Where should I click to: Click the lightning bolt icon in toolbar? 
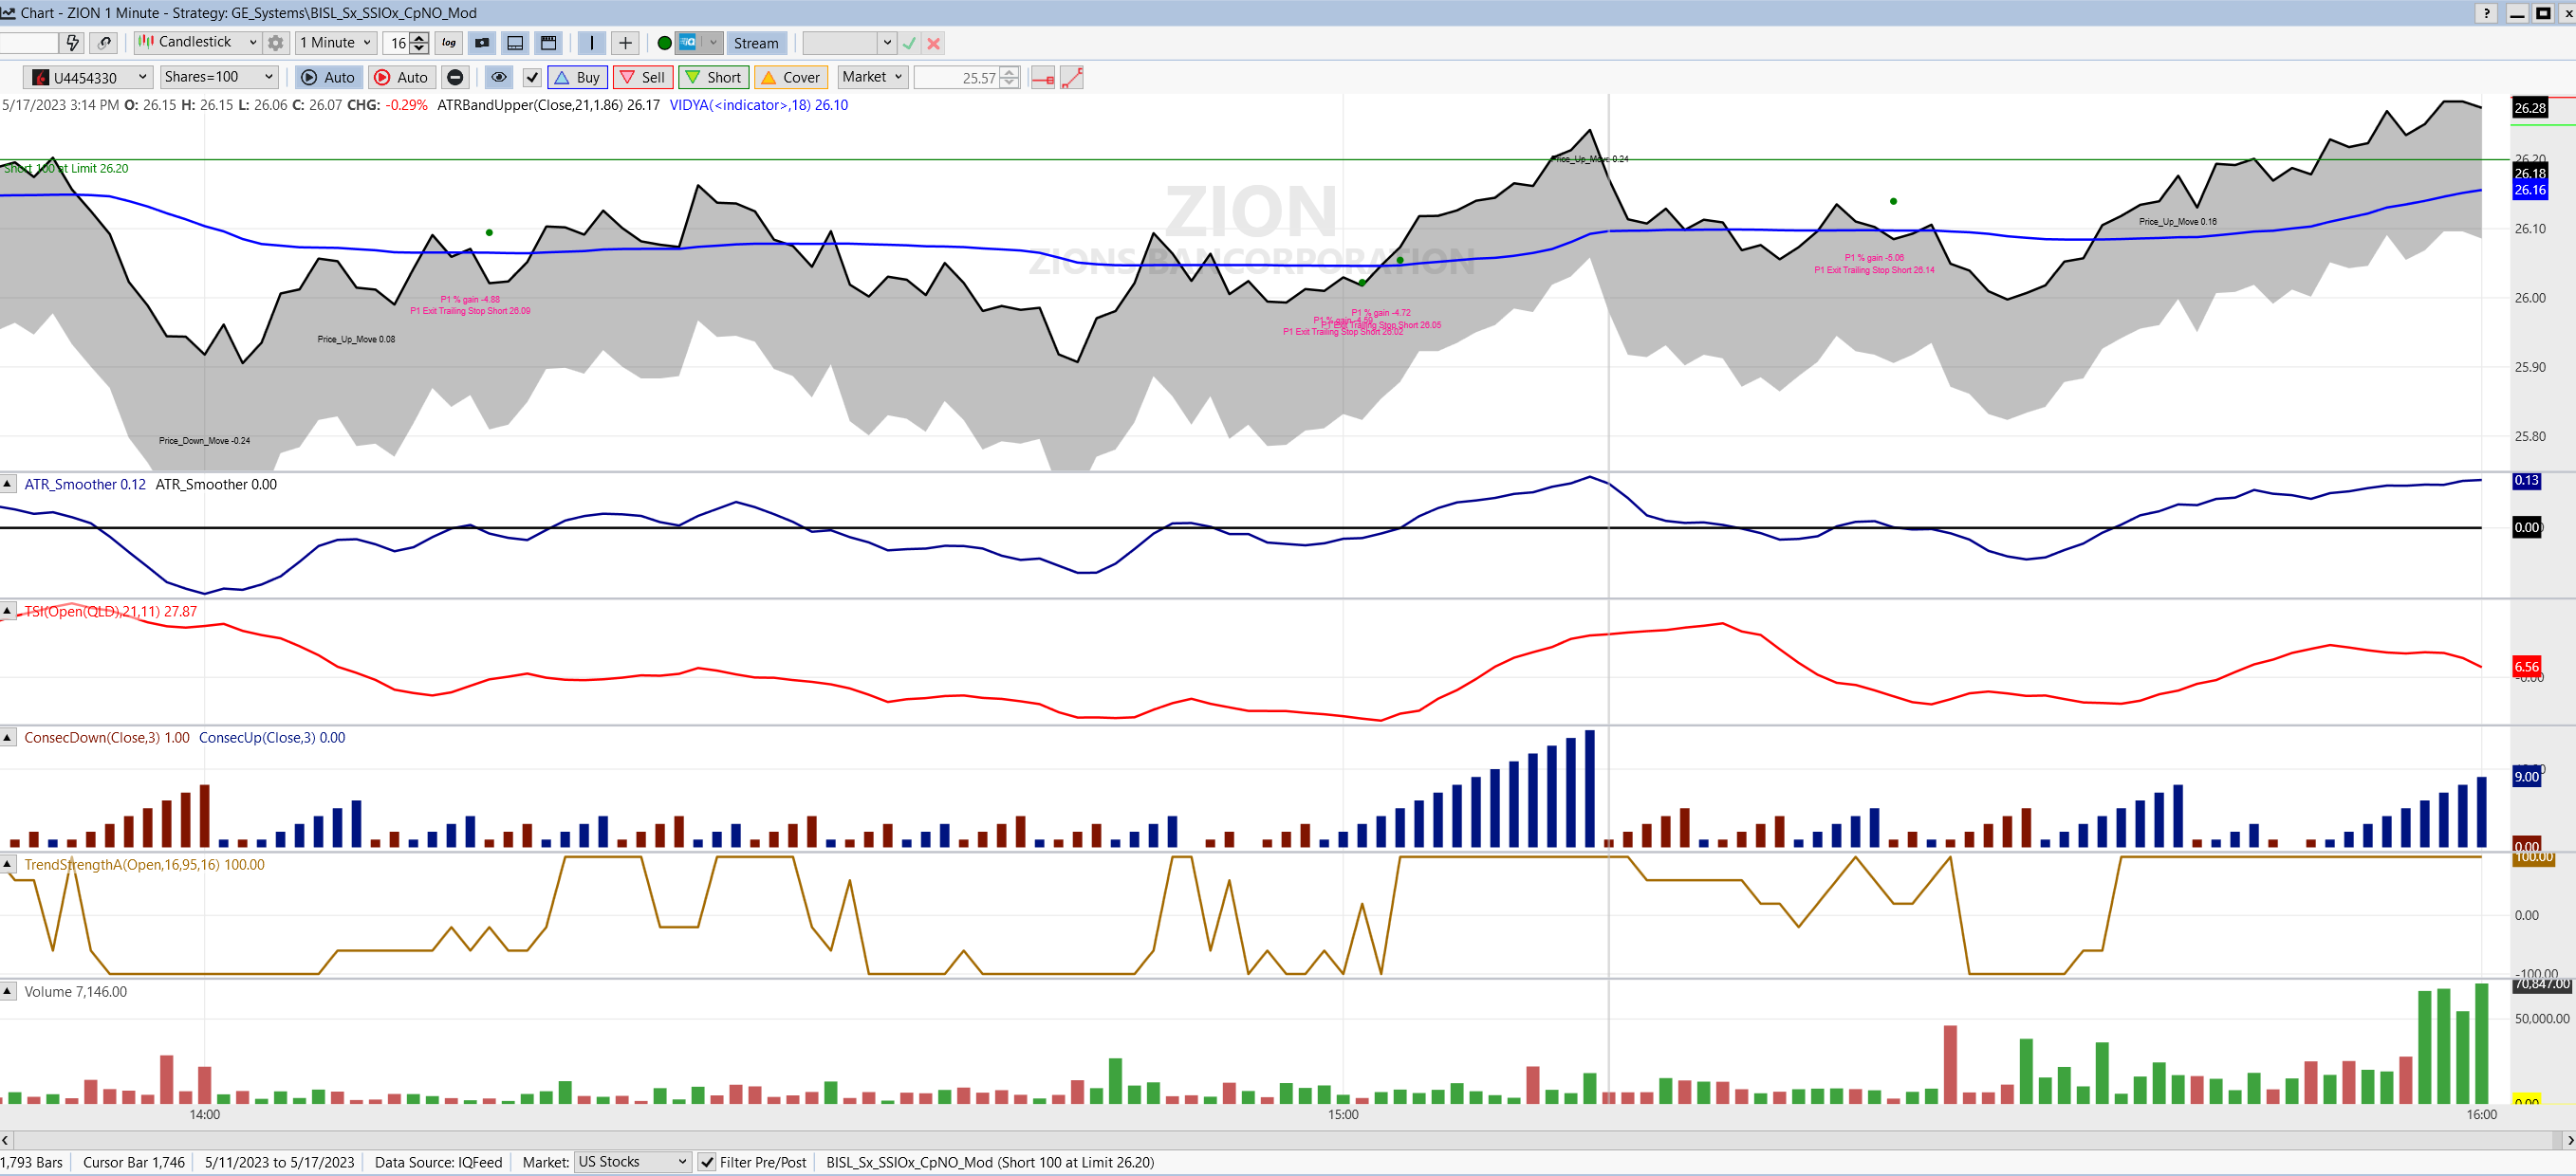pos(72,43)
